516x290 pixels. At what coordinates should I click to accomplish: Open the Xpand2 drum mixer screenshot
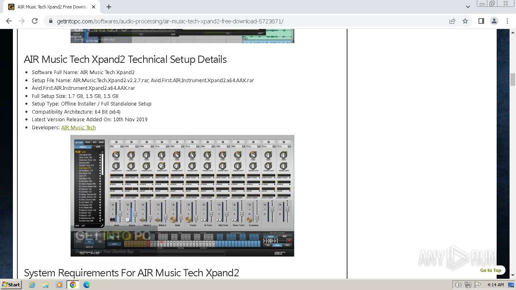182,196
